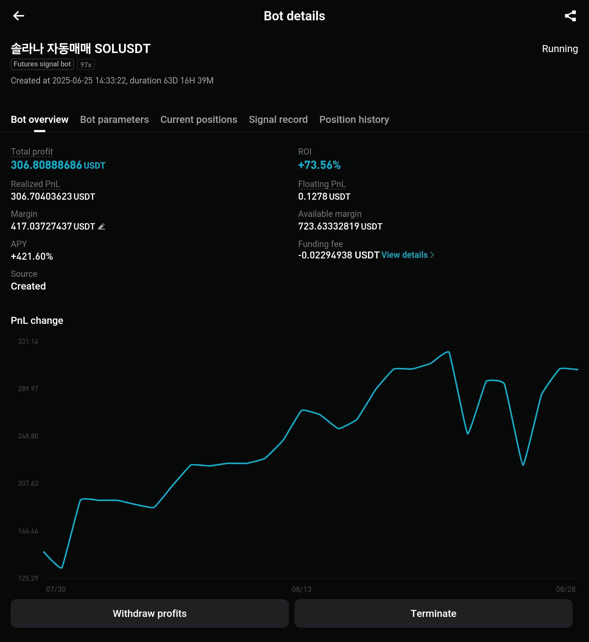This screenshot has height=642, width=589.
Task: Click the Running status label
Action: coord(559,49)
